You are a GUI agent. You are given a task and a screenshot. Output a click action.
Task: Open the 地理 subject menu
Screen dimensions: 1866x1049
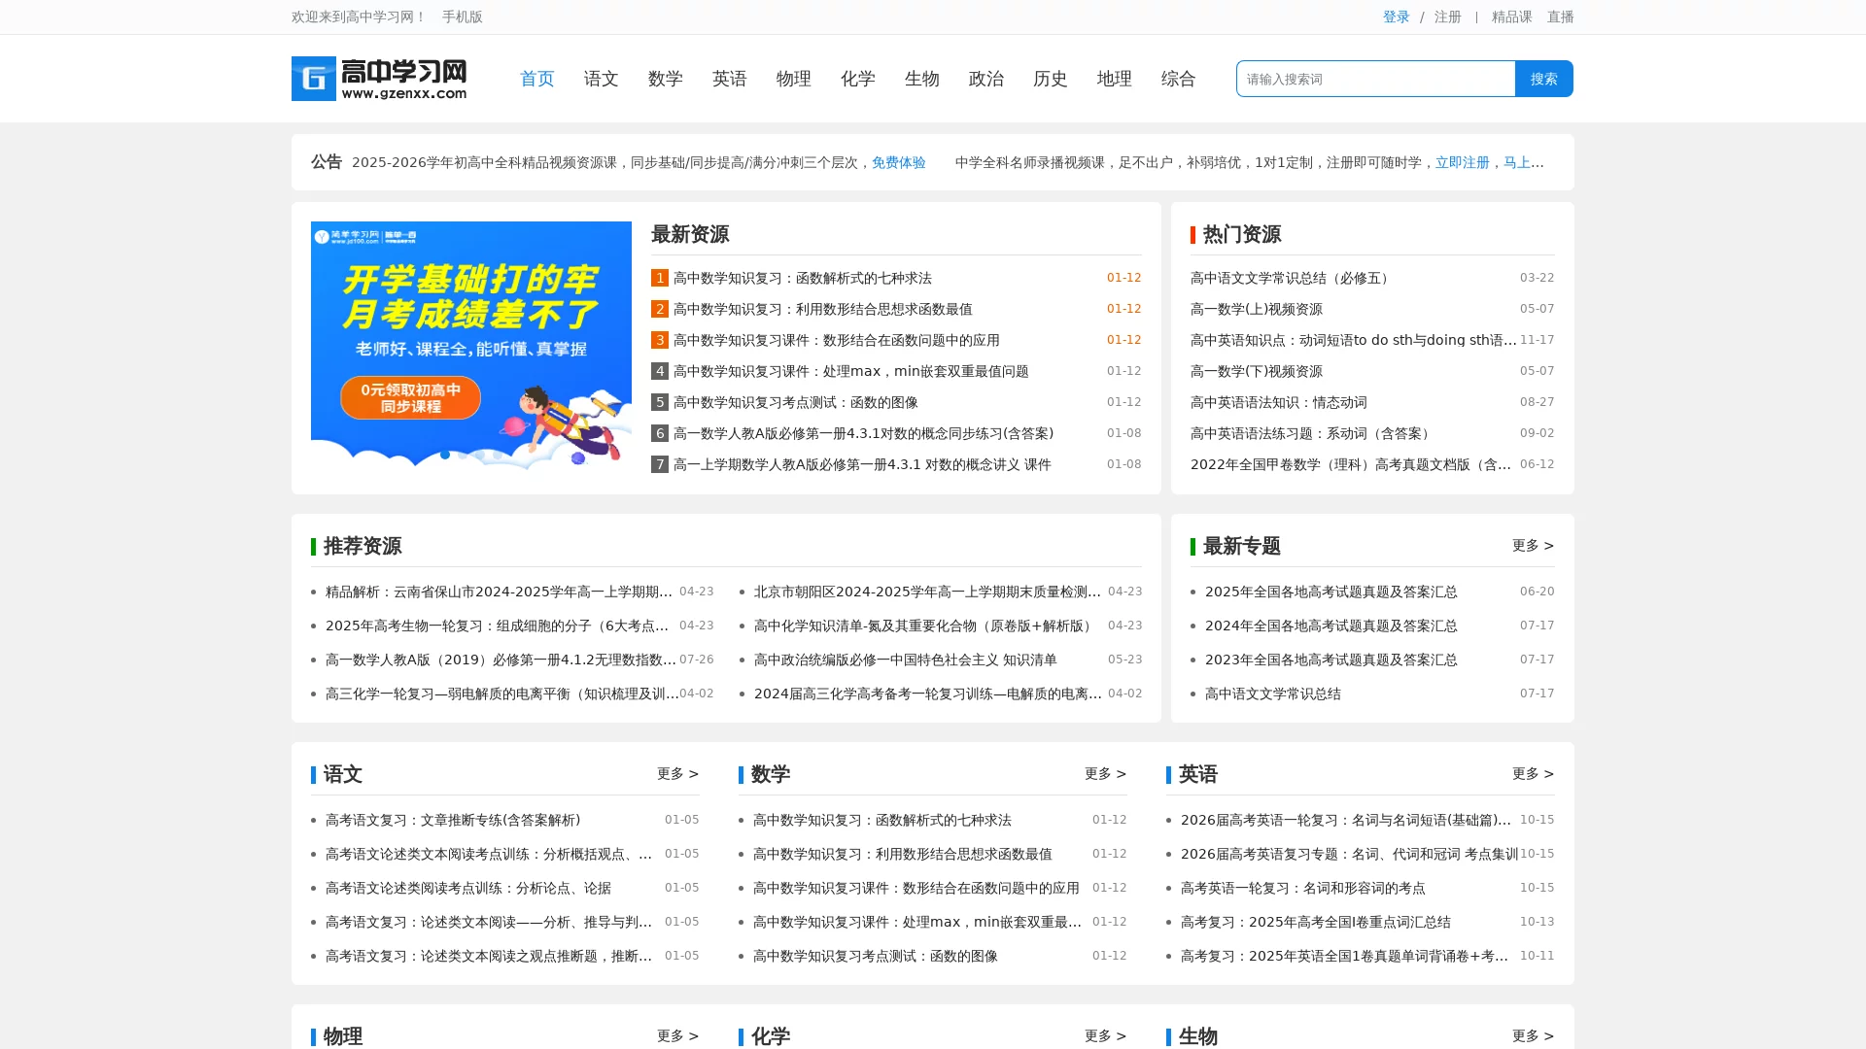point(1114,79)
